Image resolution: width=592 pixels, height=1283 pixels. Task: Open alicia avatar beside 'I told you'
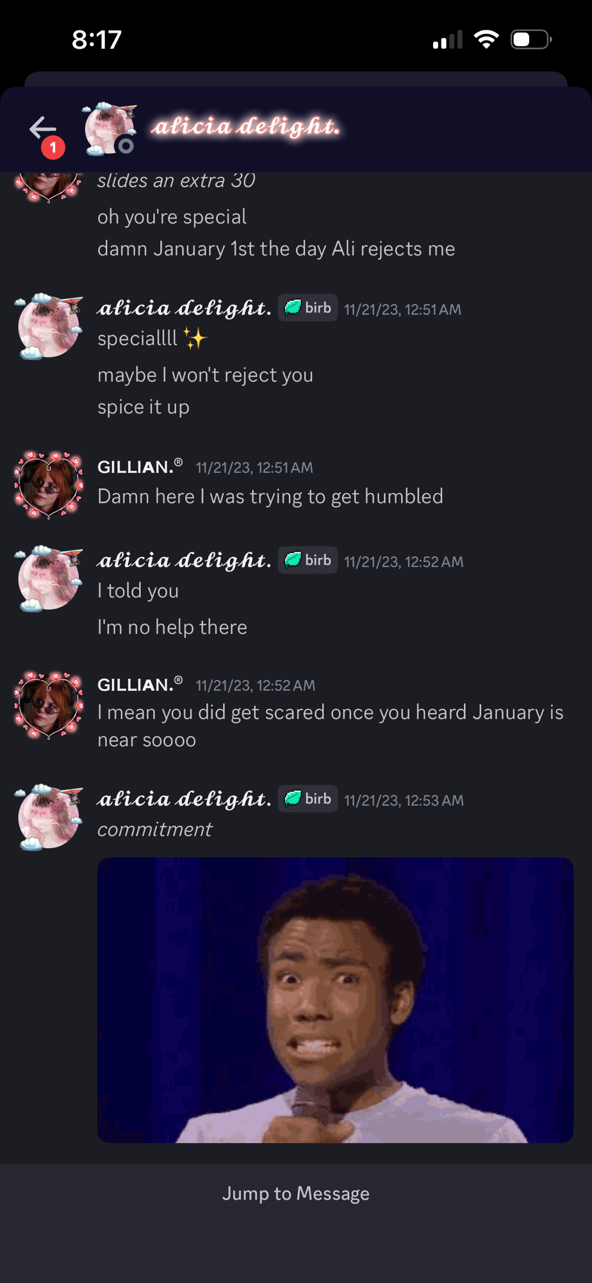(x=49, y=578)
